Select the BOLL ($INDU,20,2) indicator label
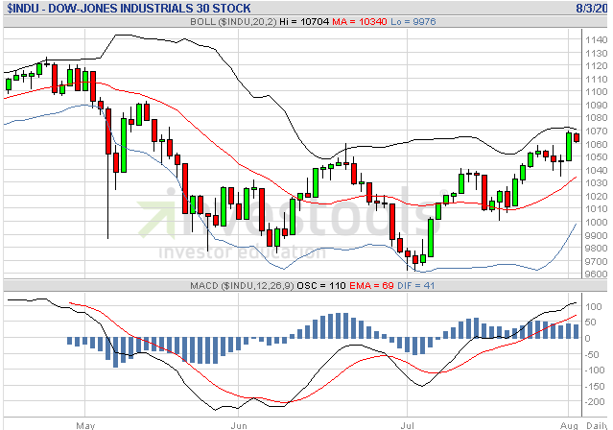Viewport: 613px width, 430px height. 233,21
